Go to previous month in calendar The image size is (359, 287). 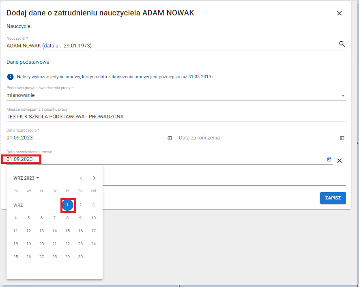(x=81, y=178)
